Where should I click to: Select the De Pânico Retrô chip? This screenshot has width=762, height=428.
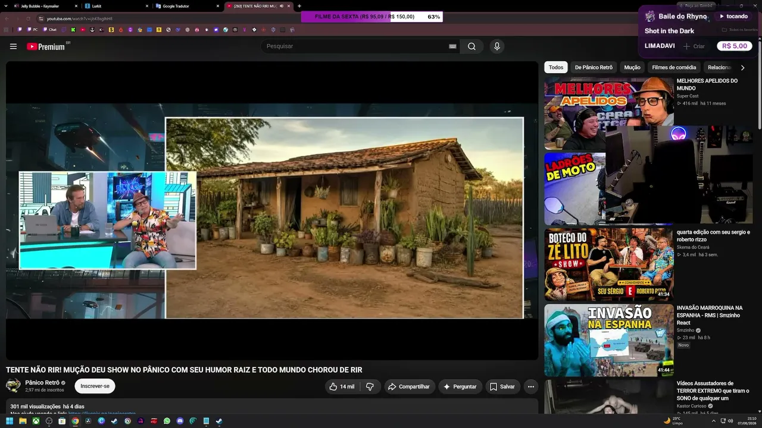(594, 67)
